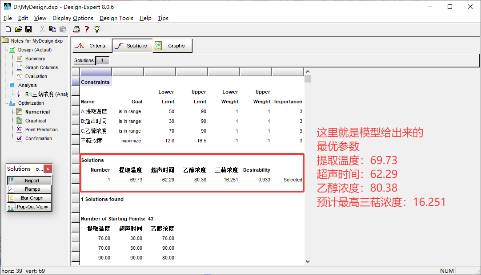Click the Bar Graph button
The width and height of the screenshot is (481, 275).
pos(29,198)
